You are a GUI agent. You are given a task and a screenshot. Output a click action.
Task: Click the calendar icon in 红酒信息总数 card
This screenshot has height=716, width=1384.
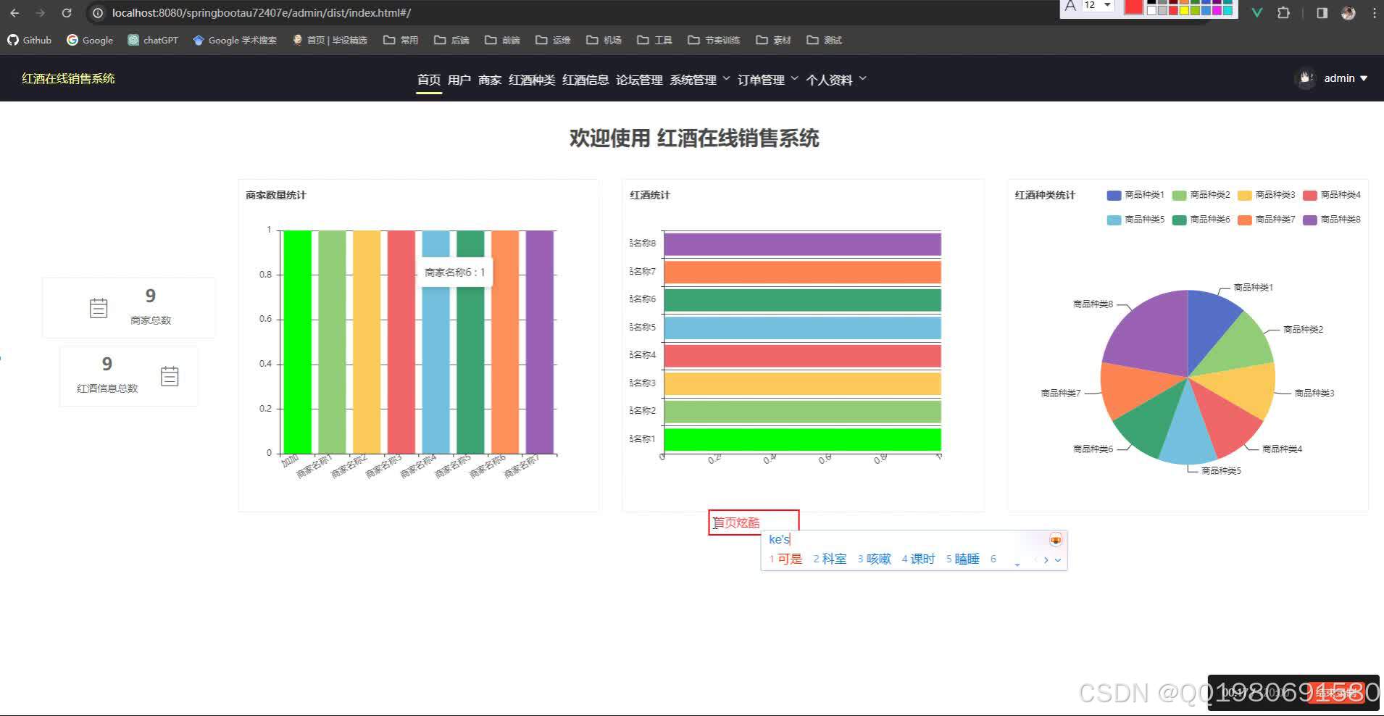[170, 376]
